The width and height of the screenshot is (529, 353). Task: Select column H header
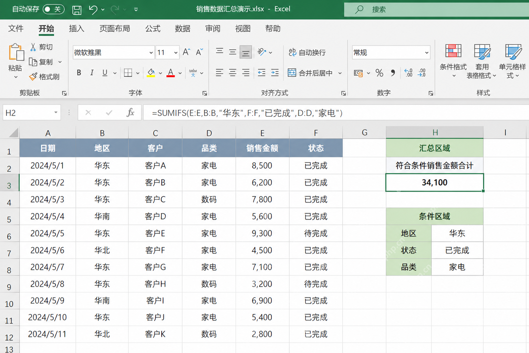pos(435,133)
